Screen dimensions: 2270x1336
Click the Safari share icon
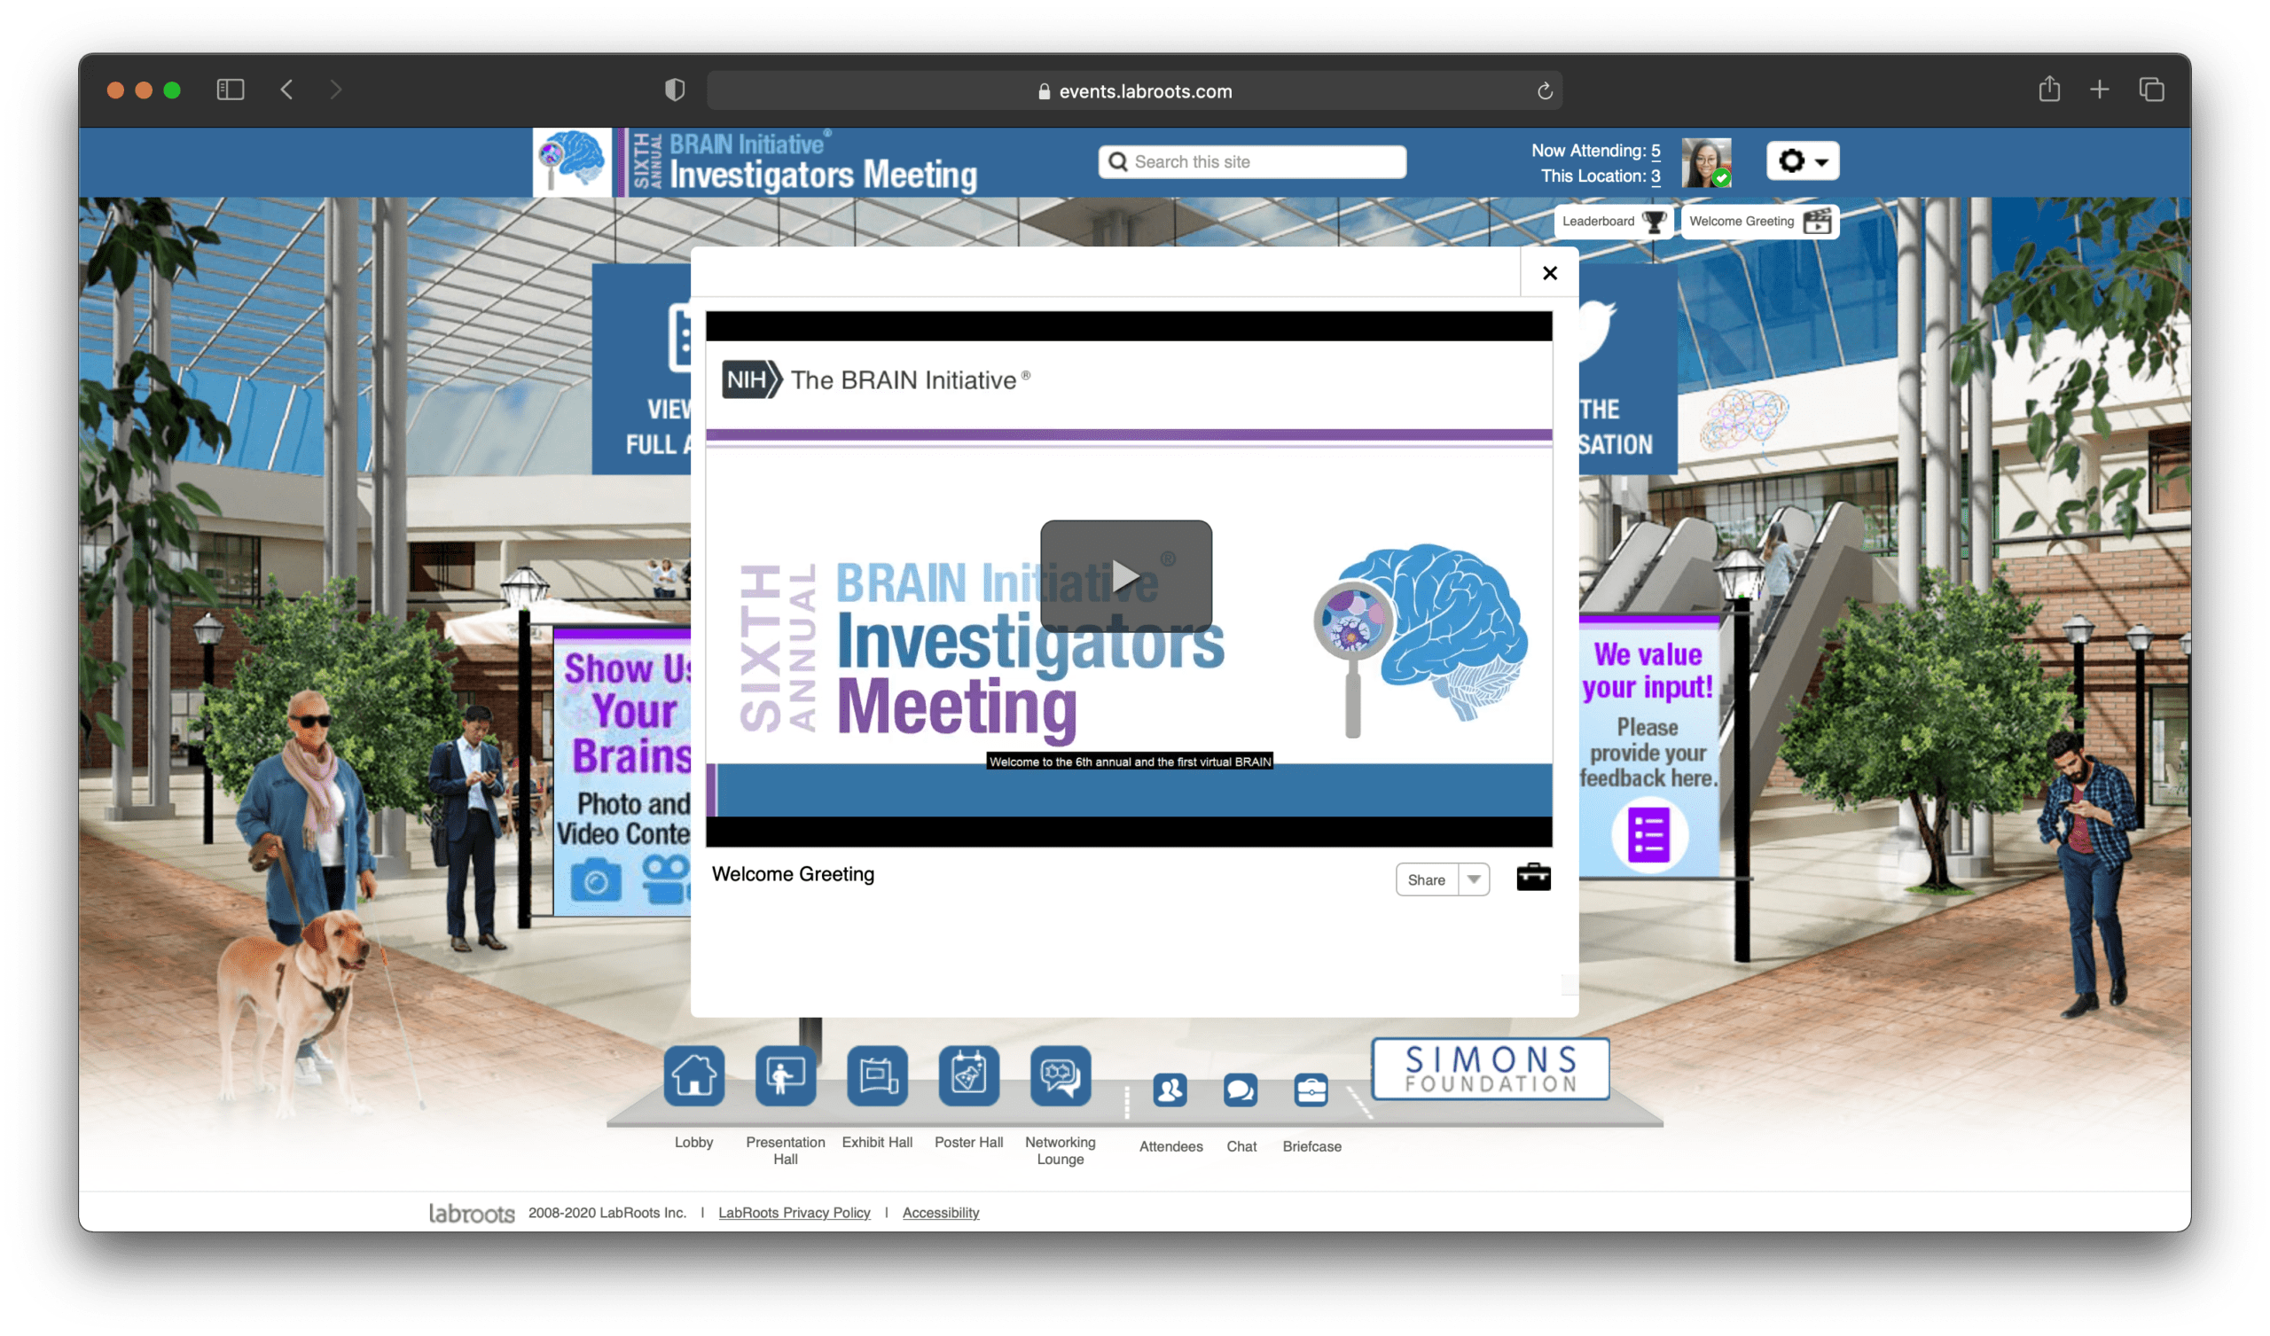[2048, 89]
